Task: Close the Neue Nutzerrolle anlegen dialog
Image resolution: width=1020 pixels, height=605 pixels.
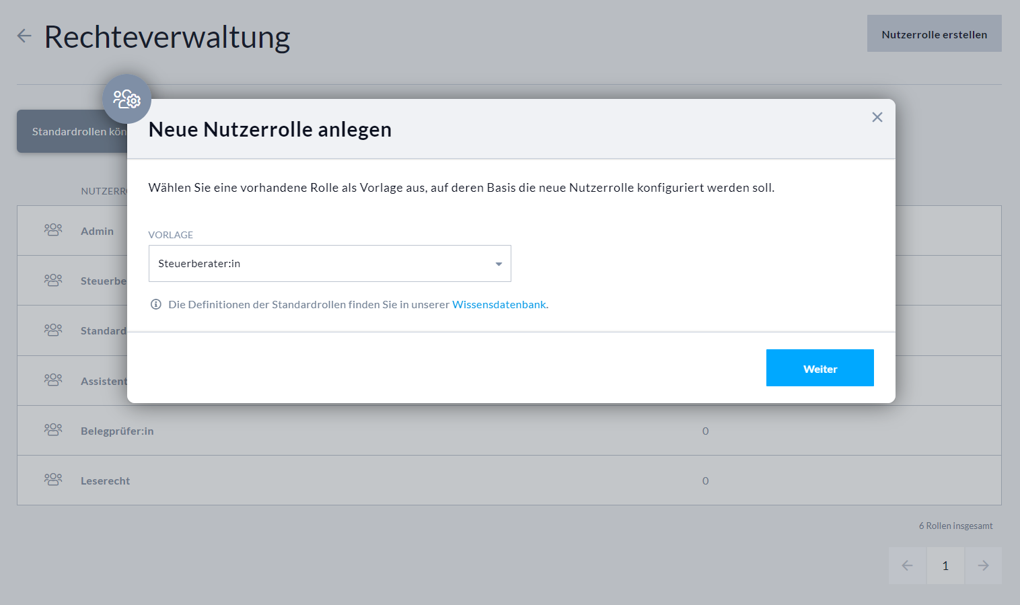Action: pyautogui.click(x=877, y=117)
